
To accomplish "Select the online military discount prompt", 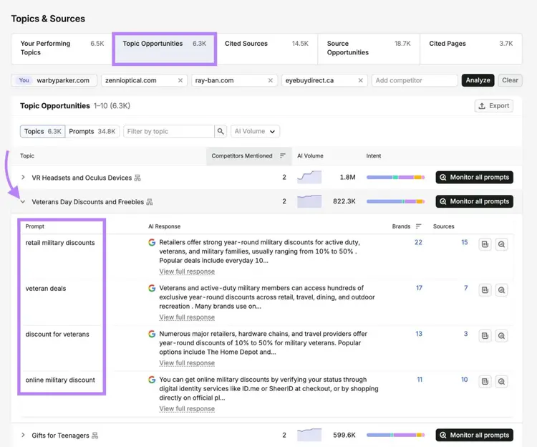I will pos(60,380).
